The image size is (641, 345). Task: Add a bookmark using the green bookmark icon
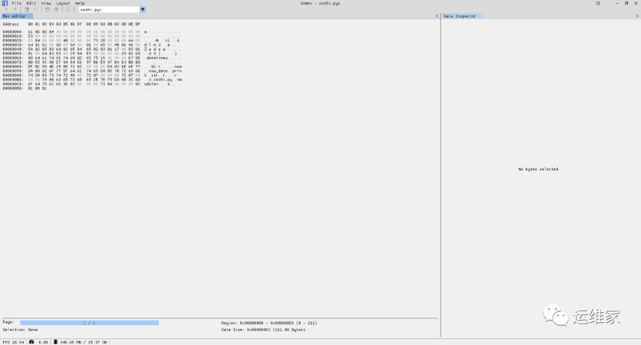tap(68, 10)
